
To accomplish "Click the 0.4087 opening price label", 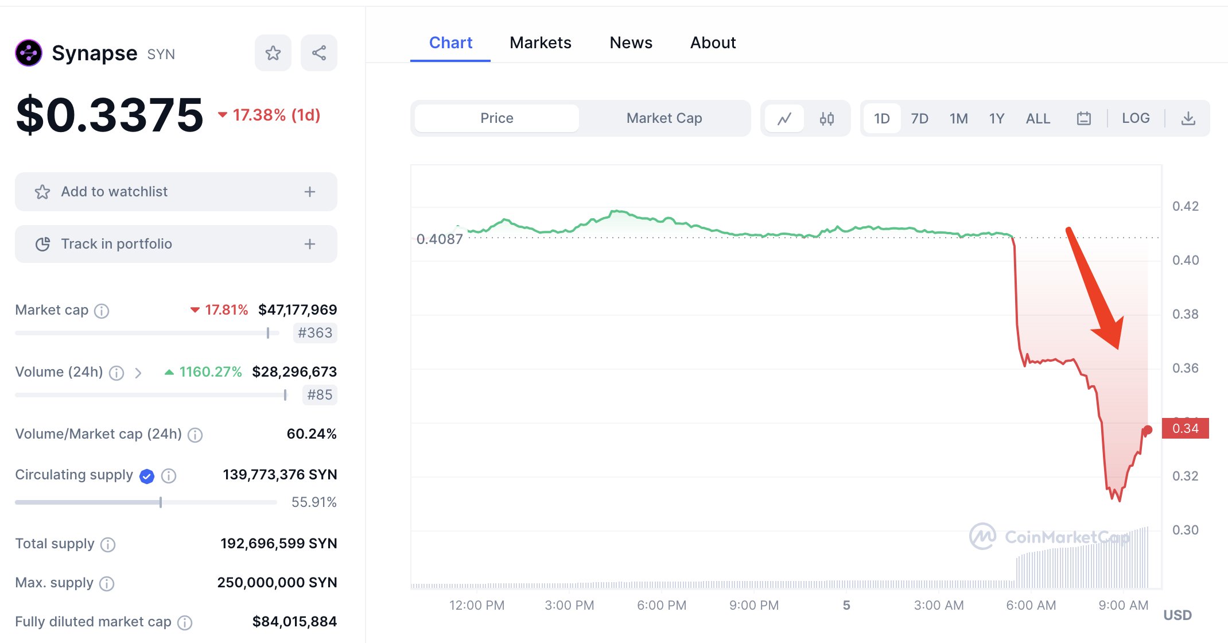I will click(x=440, y=239).
